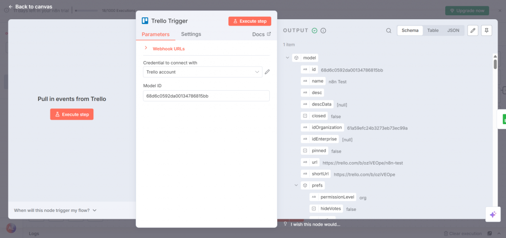506x238 pixels.
Task: Execute step button in Trello Trigger header
Action: click(250, 21)
